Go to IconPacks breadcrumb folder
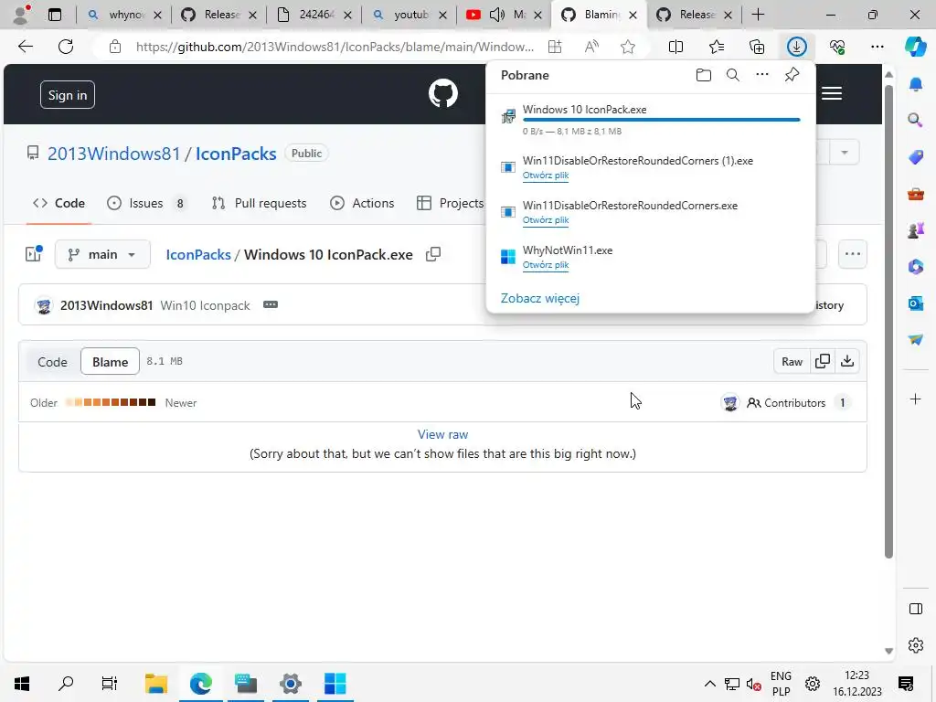Image resolution: width=936 pixels, height=702 pixels. point(198,255)
